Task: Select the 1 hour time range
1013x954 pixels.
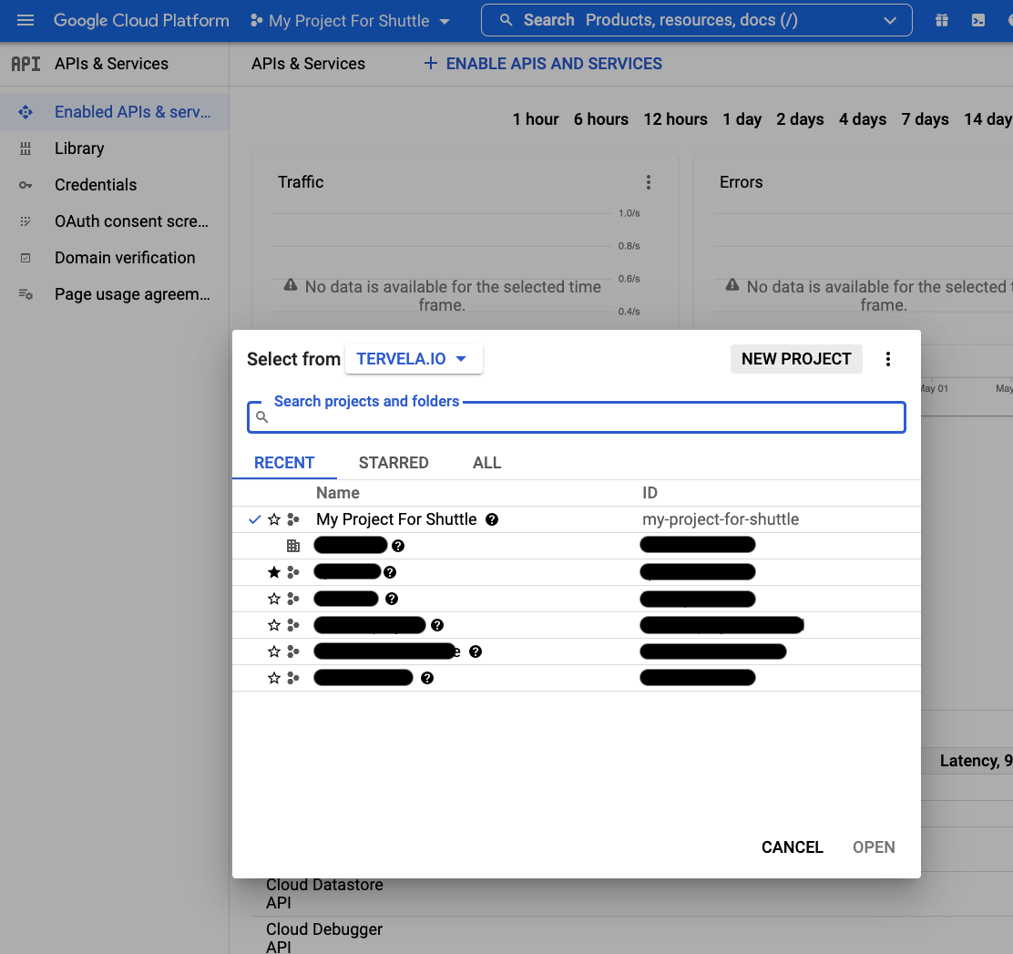Action: coord(536,119)
